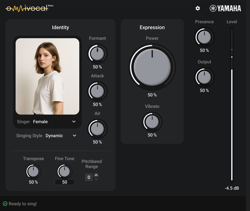Image resolution: width=250 pixels, height=211 pixels.
Task: Click the Vibrato knob
Action: point(152,122)
